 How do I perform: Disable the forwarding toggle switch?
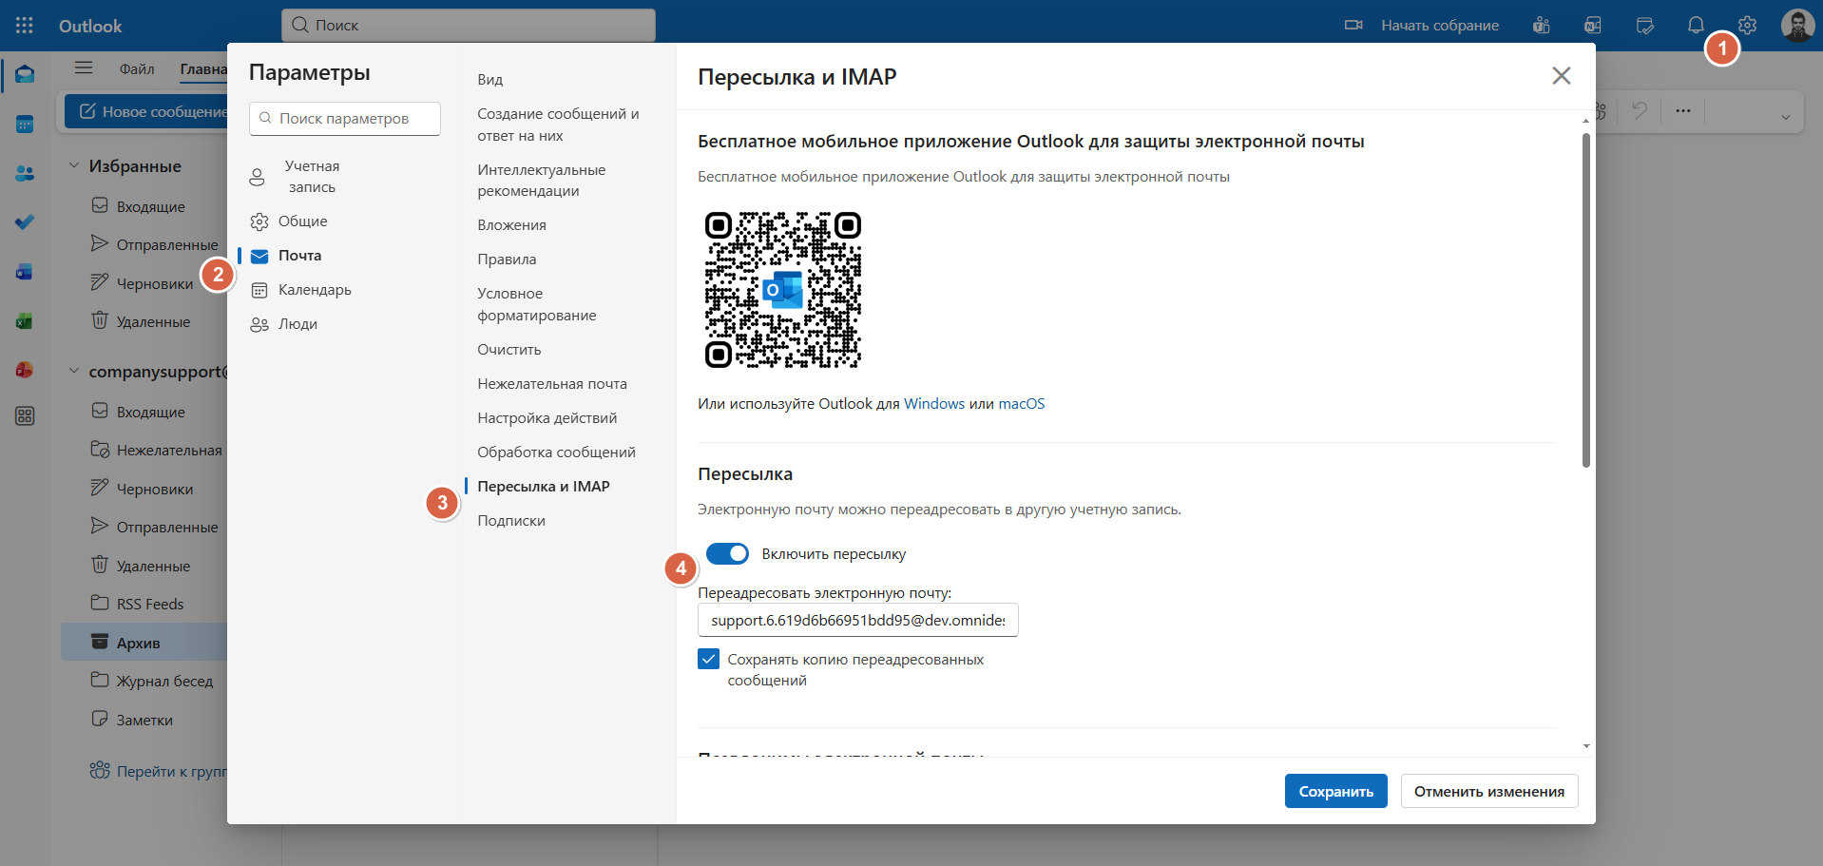pos(727,554)
